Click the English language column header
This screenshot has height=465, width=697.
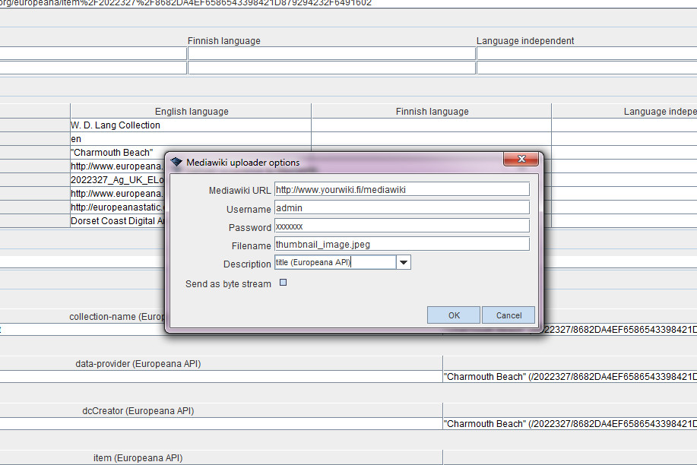[x=190, y=111]
